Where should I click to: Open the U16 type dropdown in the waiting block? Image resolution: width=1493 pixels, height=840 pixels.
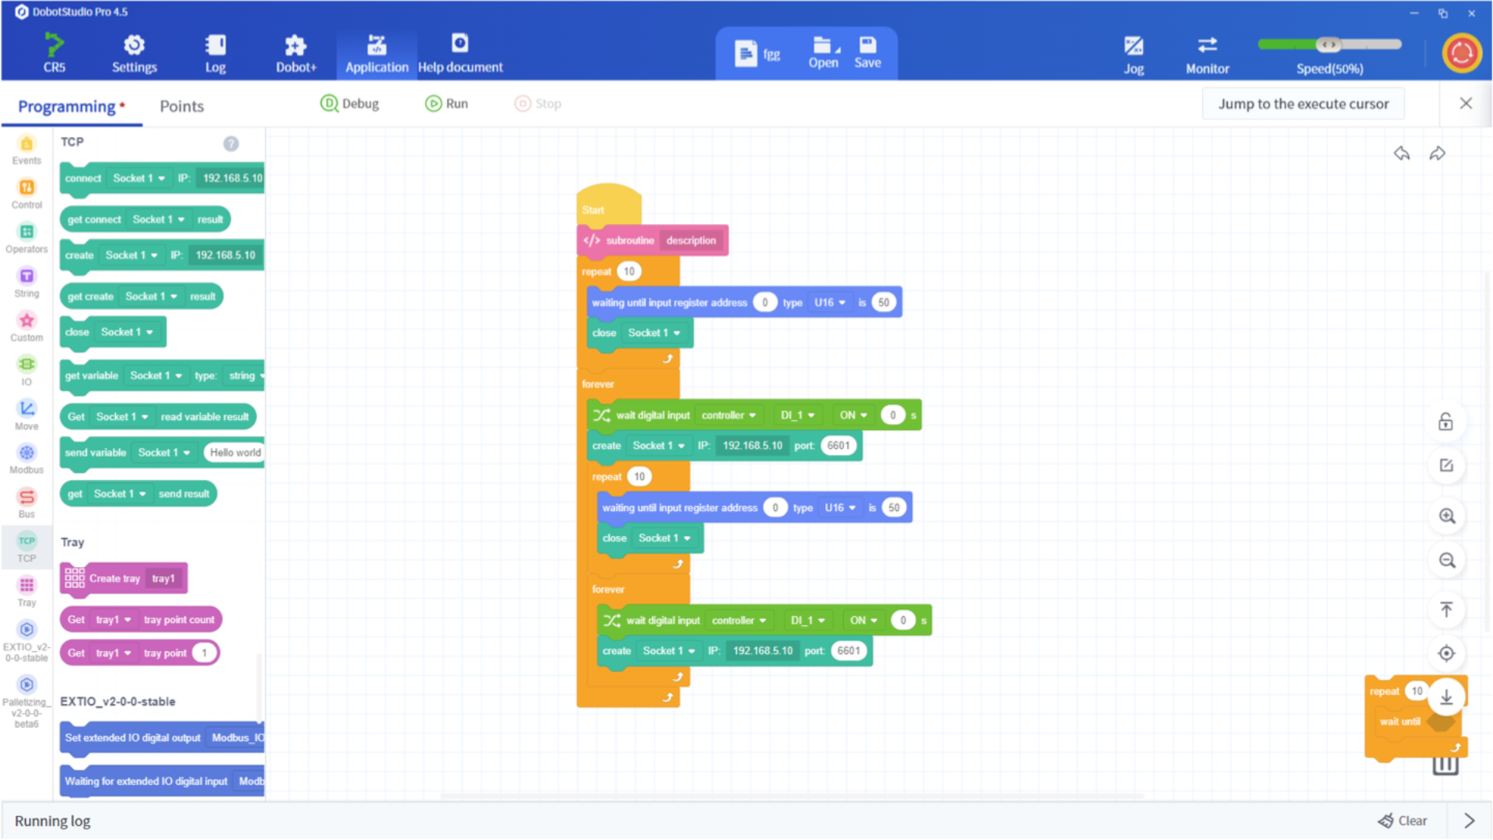coord(830,302)
